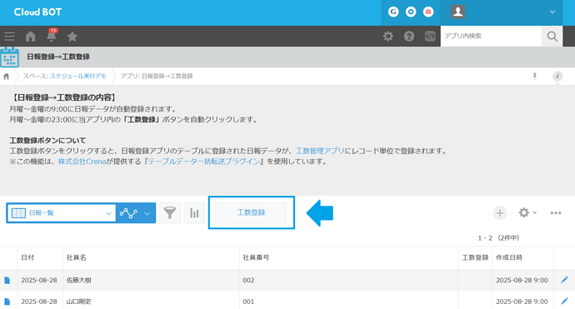The width and height of the screenshot is (575, 309).
Task: Open the 工数管理アプリ link
Action: click(320, 151)
